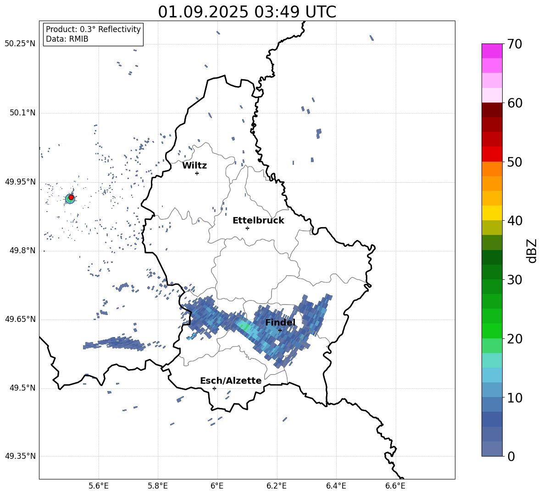Screen dimensions: 543x495
Task: Click the 50.1°N latitude label
Action: (x=22, y=113)
